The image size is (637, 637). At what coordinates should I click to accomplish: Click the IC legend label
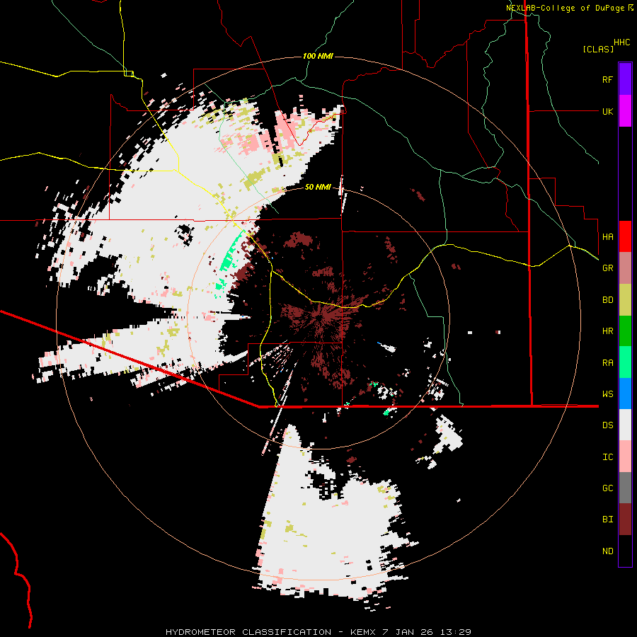pos(607,457)
